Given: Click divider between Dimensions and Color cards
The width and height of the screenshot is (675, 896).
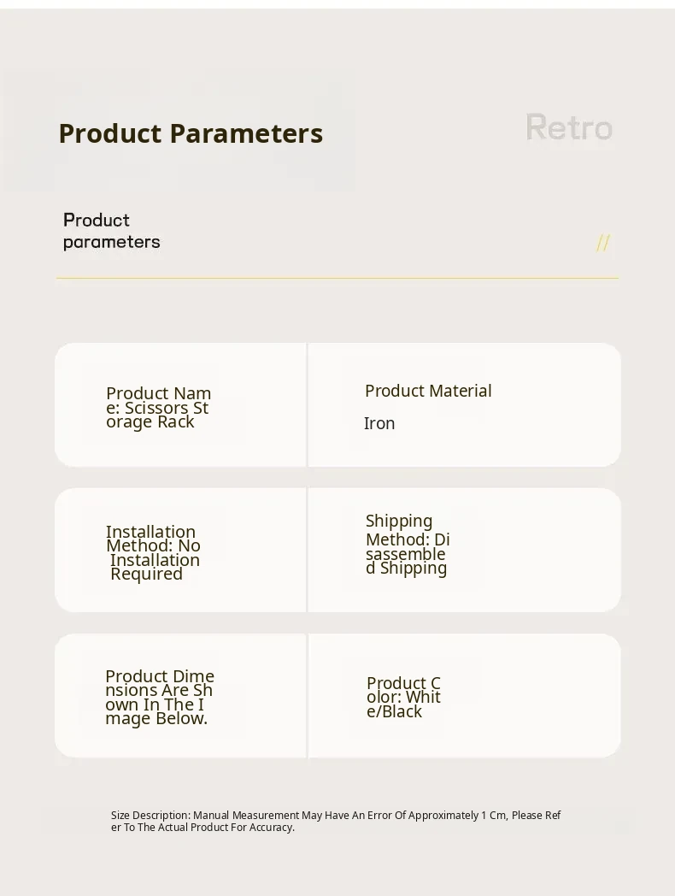Looking at the screenshot, I should tap(307, 695).
